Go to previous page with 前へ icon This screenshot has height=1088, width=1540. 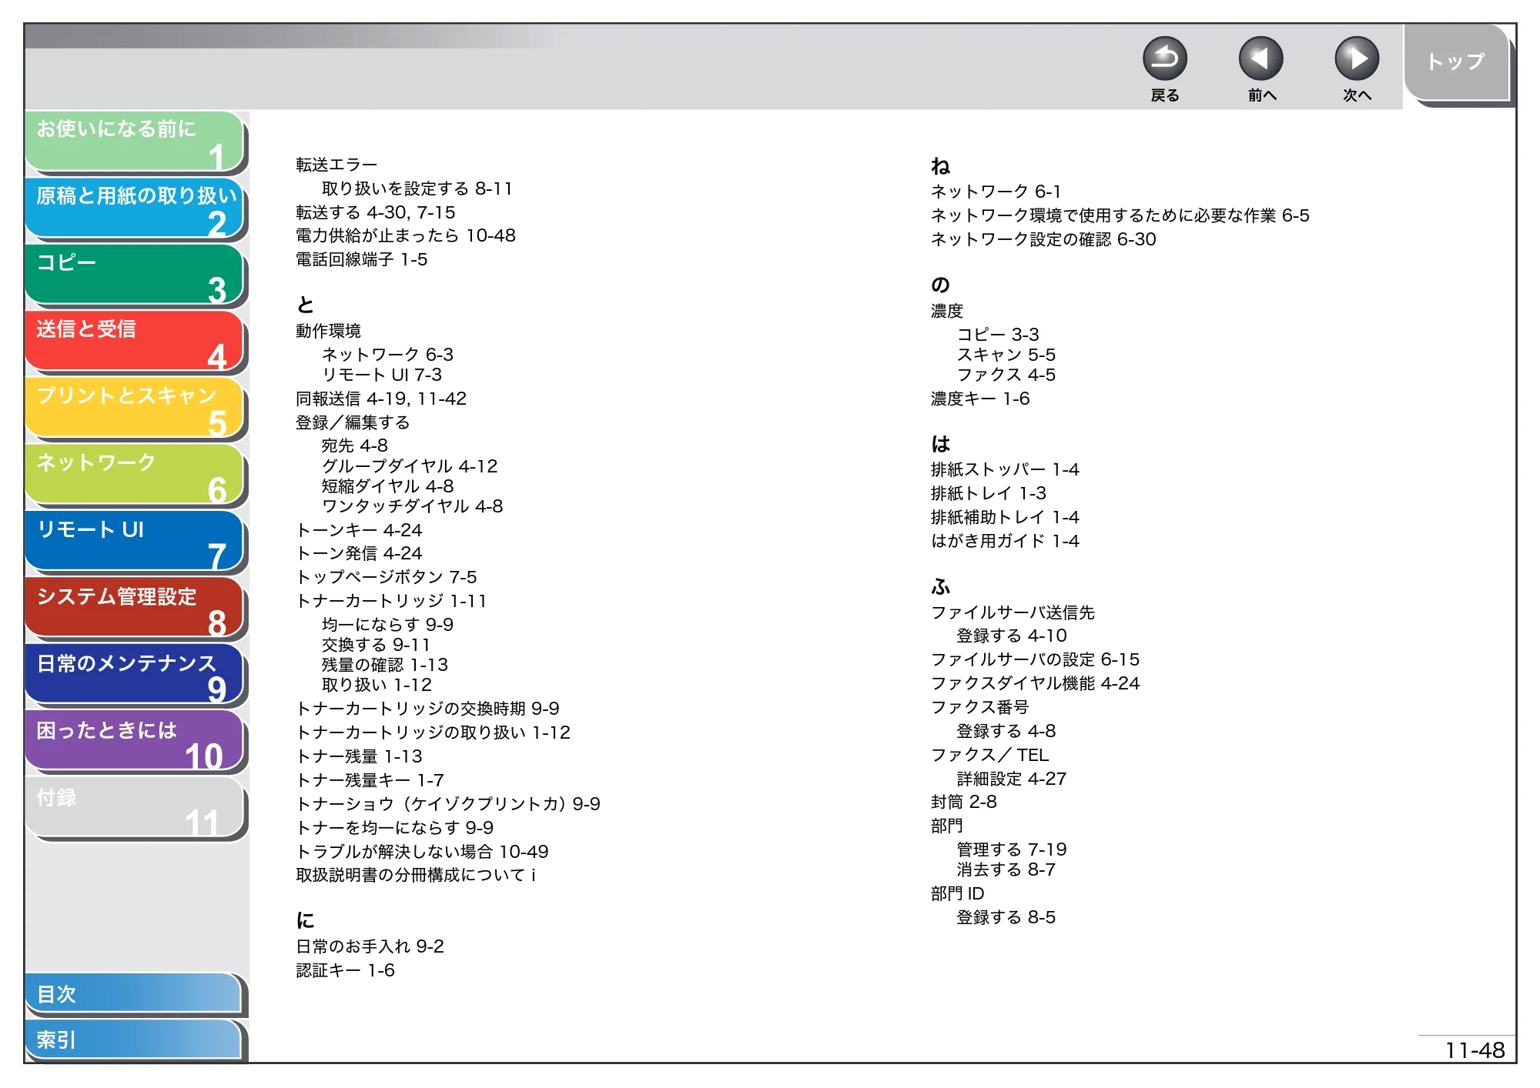1260,58
